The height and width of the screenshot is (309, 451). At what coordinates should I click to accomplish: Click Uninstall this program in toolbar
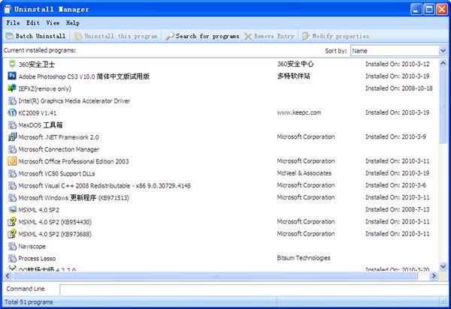click(116, 36)
